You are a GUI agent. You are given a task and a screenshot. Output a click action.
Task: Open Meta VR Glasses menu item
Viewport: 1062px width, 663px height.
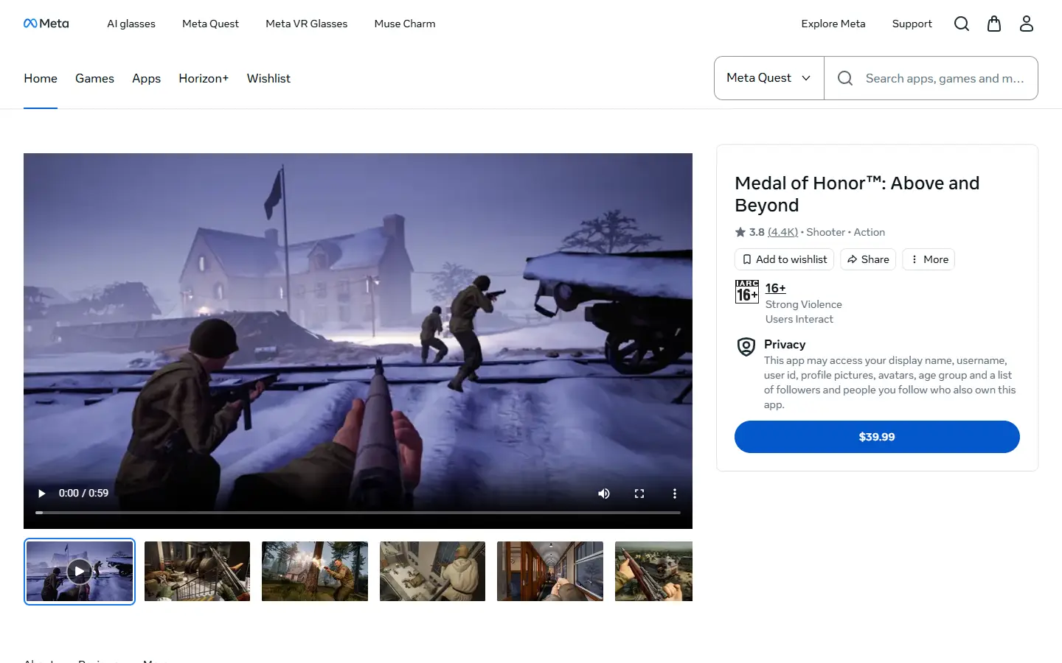307,24
